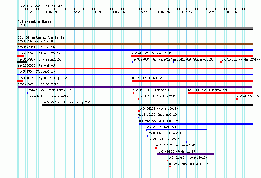The image size is (261, 178).
Task: Click the esv33994 (deSmith2007) brown variant bar
Action: (x=135, y=44)
